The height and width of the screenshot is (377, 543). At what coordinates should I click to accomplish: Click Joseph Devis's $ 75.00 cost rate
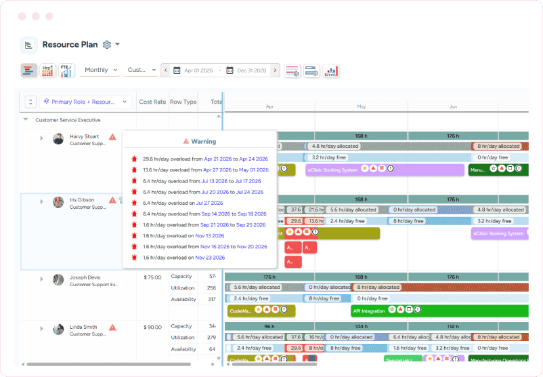pos(152,277)
